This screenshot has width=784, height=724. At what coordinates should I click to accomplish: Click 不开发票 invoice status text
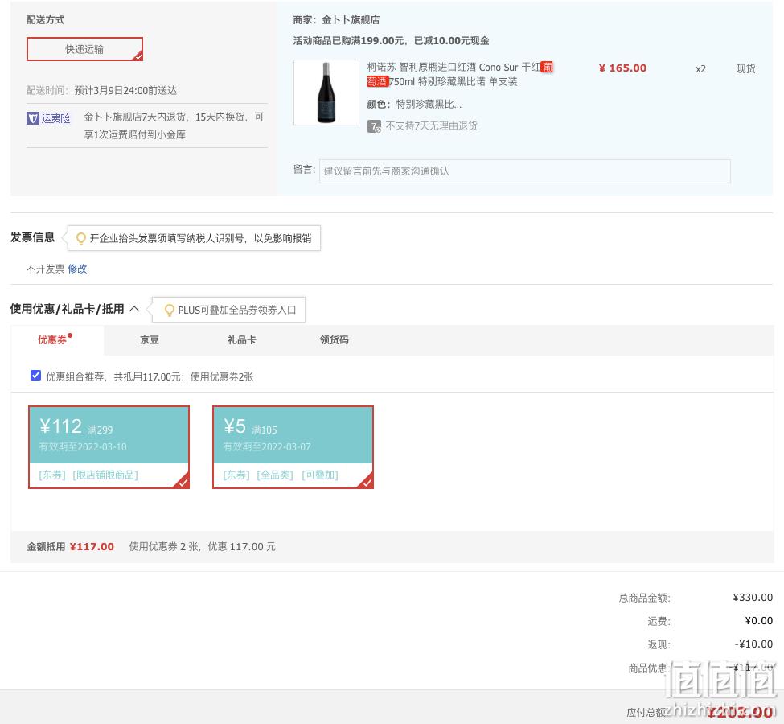tap(46, 269)
